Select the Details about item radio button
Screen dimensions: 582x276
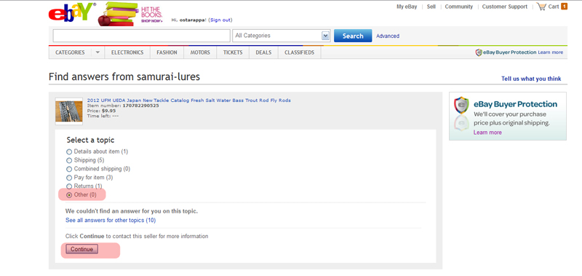pos(69,152)
